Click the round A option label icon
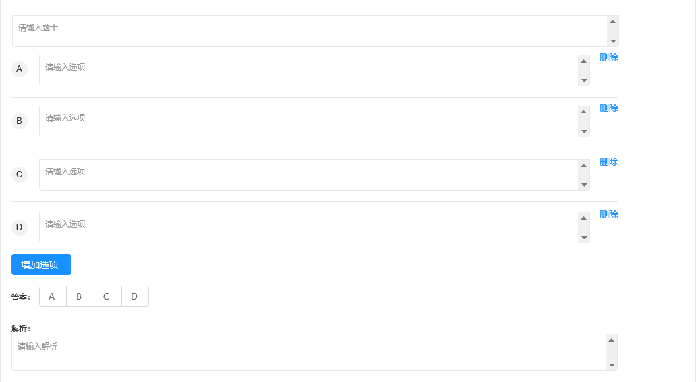This screenshot has width=696, height=382. (19, 69)
